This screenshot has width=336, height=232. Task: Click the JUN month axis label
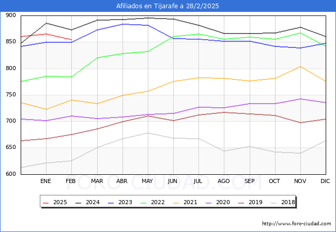click(x=173, y=181)
